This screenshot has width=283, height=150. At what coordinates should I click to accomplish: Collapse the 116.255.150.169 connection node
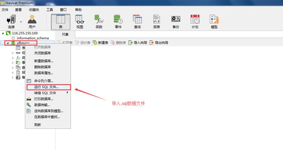coord(3,33)
